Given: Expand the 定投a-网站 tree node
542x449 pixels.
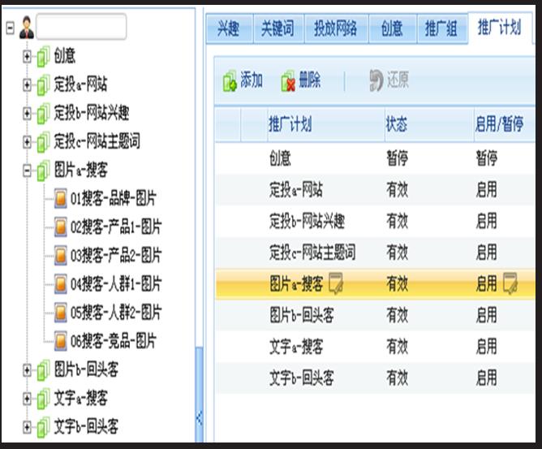Looking at the screenshot, I should 27,85.
